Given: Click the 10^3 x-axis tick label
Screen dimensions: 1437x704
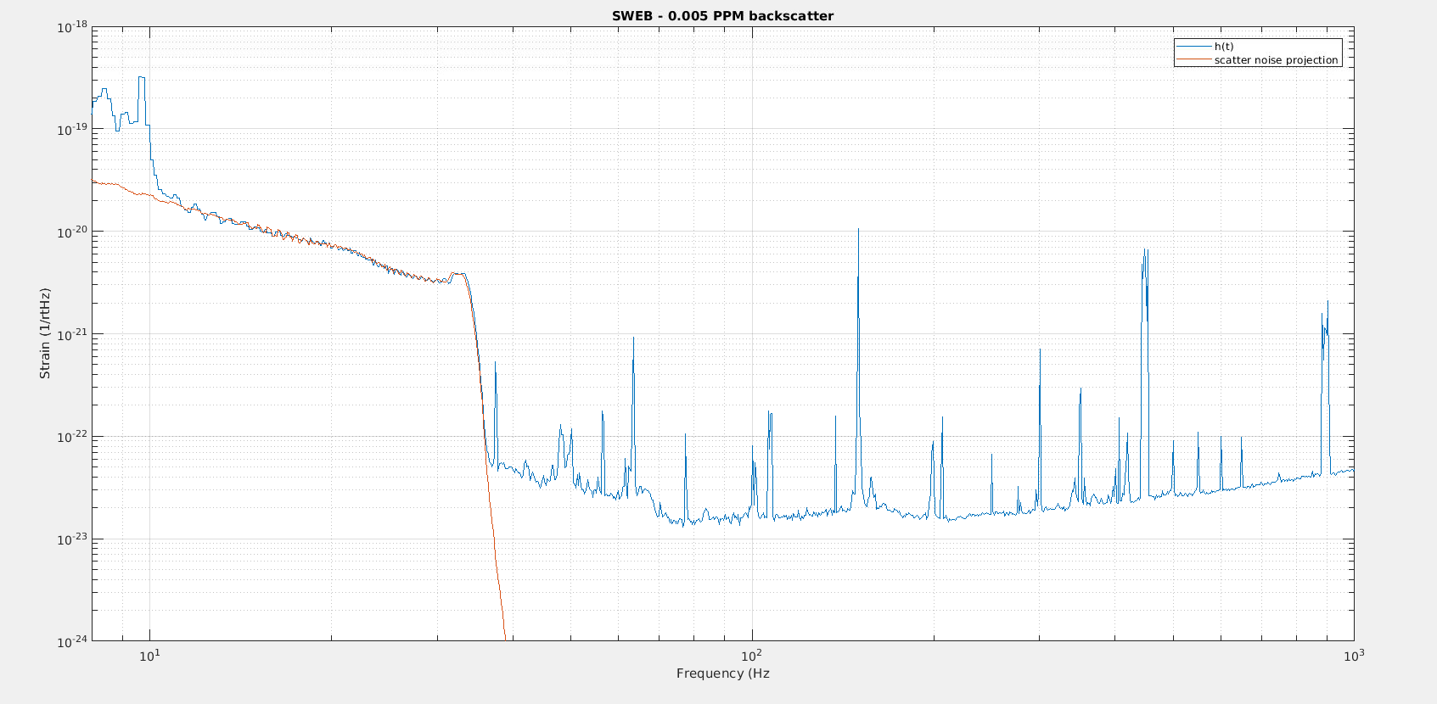Looking at the screenshot, I should 1355,655.
